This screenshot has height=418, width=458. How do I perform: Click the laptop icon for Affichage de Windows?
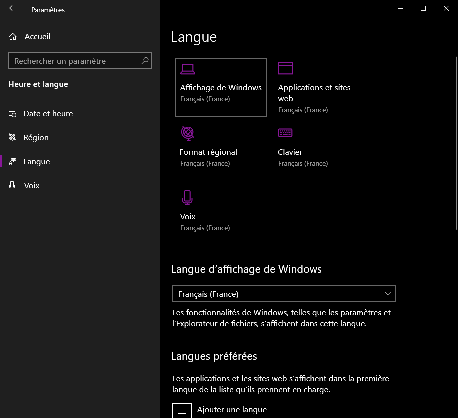tap(187, 69)
